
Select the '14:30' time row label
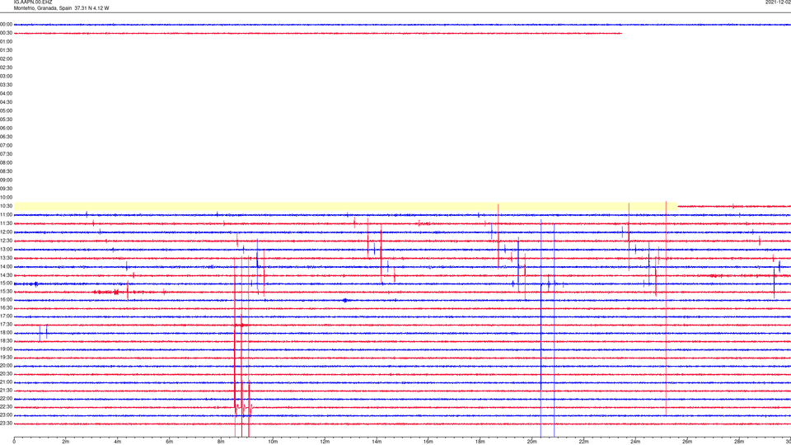tap(6, 275)
